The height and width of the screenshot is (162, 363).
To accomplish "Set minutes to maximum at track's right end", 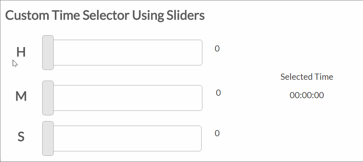I will click(201, 98).
